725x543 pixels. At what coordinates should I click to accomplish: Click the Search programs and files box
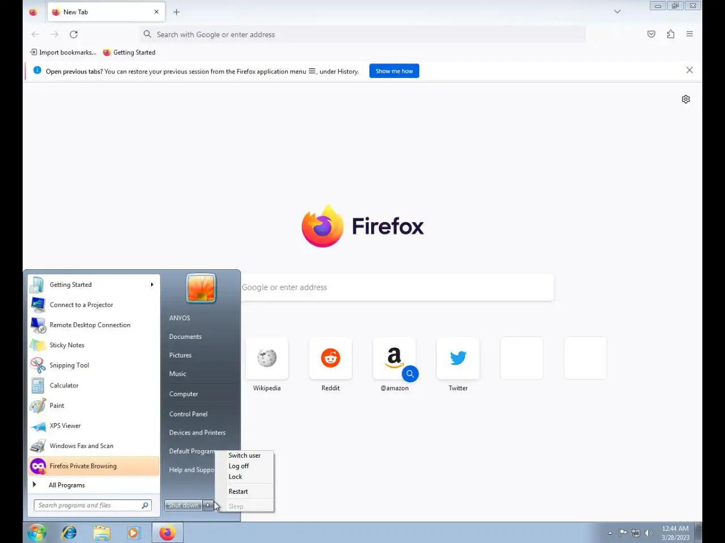click(x=92, y=505)
